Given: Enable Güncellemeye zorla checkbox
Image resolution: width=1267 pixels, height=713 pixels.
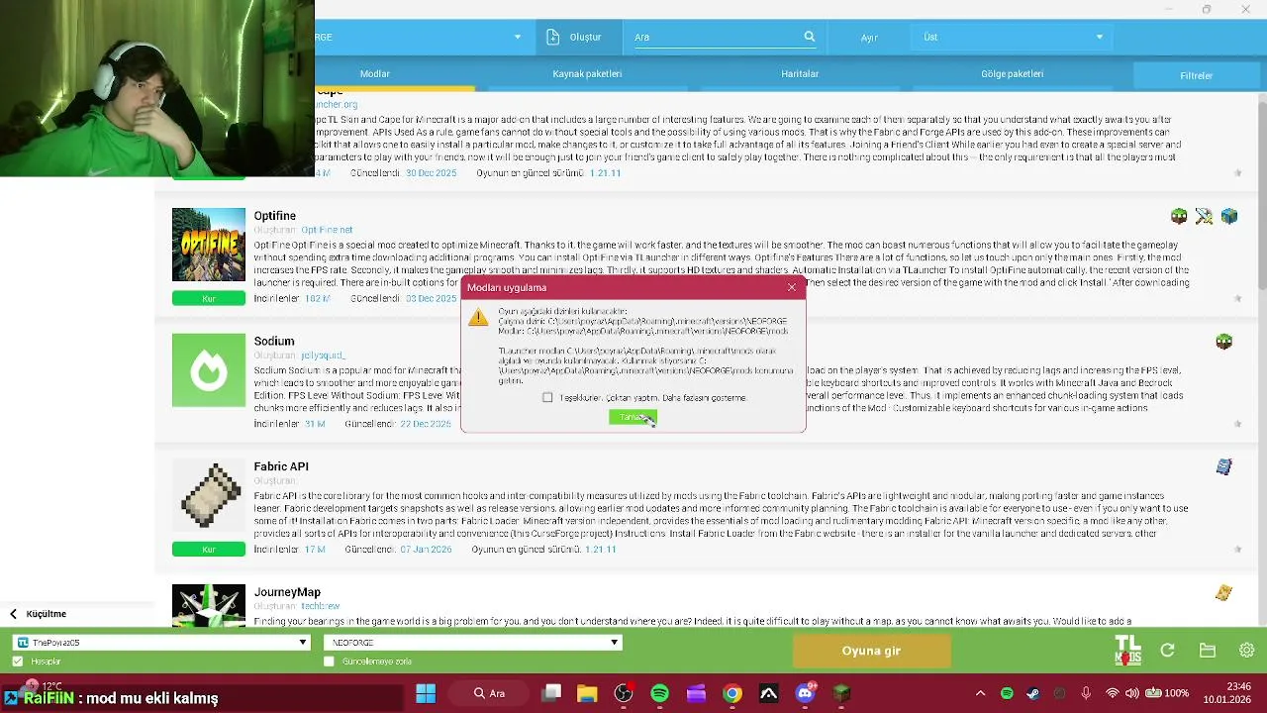Looking at the screenshot, I should click(x=329, y=662).
